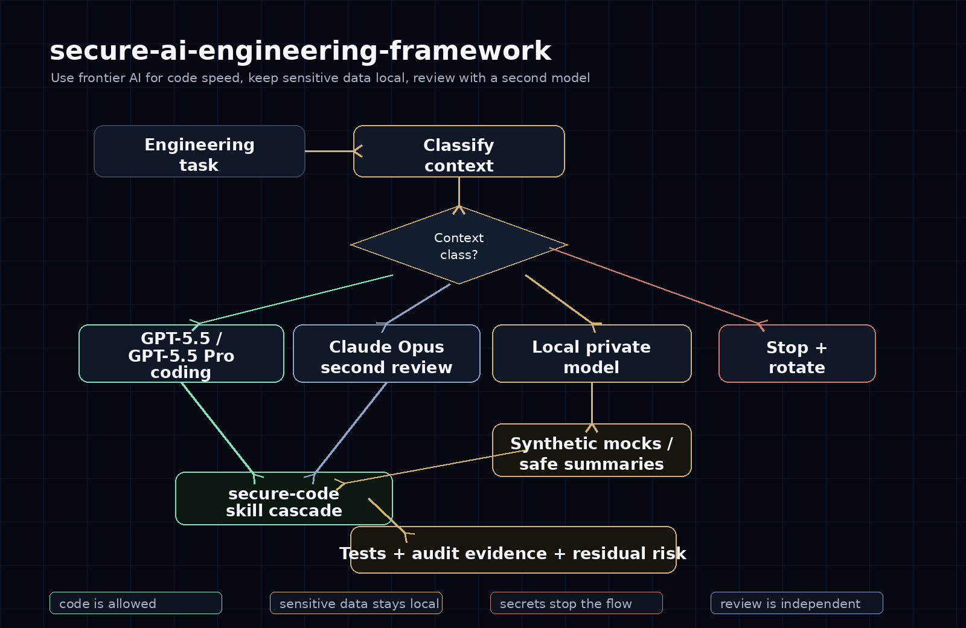
Task: Click the GPT-5.5 / GPT-5.5 Pro coding node
Action: 181,353
